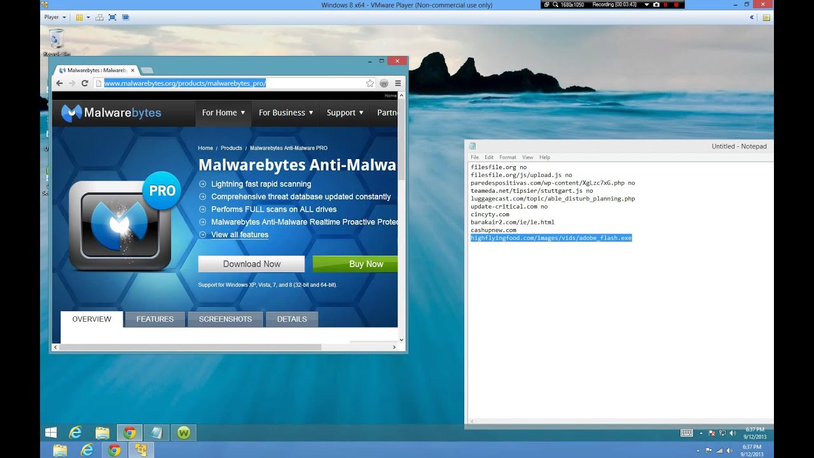Open the guest on-screen keyboard tray icon

[x=687, y=433]
